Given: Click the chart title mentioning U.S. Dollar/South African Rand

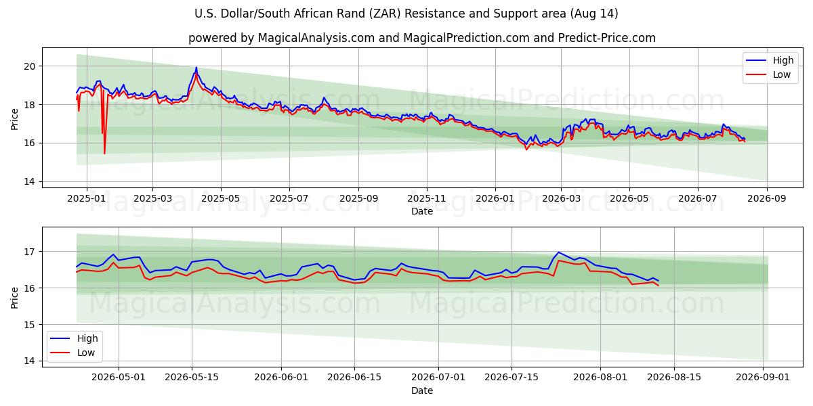Looking at the screenshot, I should (x=406, y=14).
